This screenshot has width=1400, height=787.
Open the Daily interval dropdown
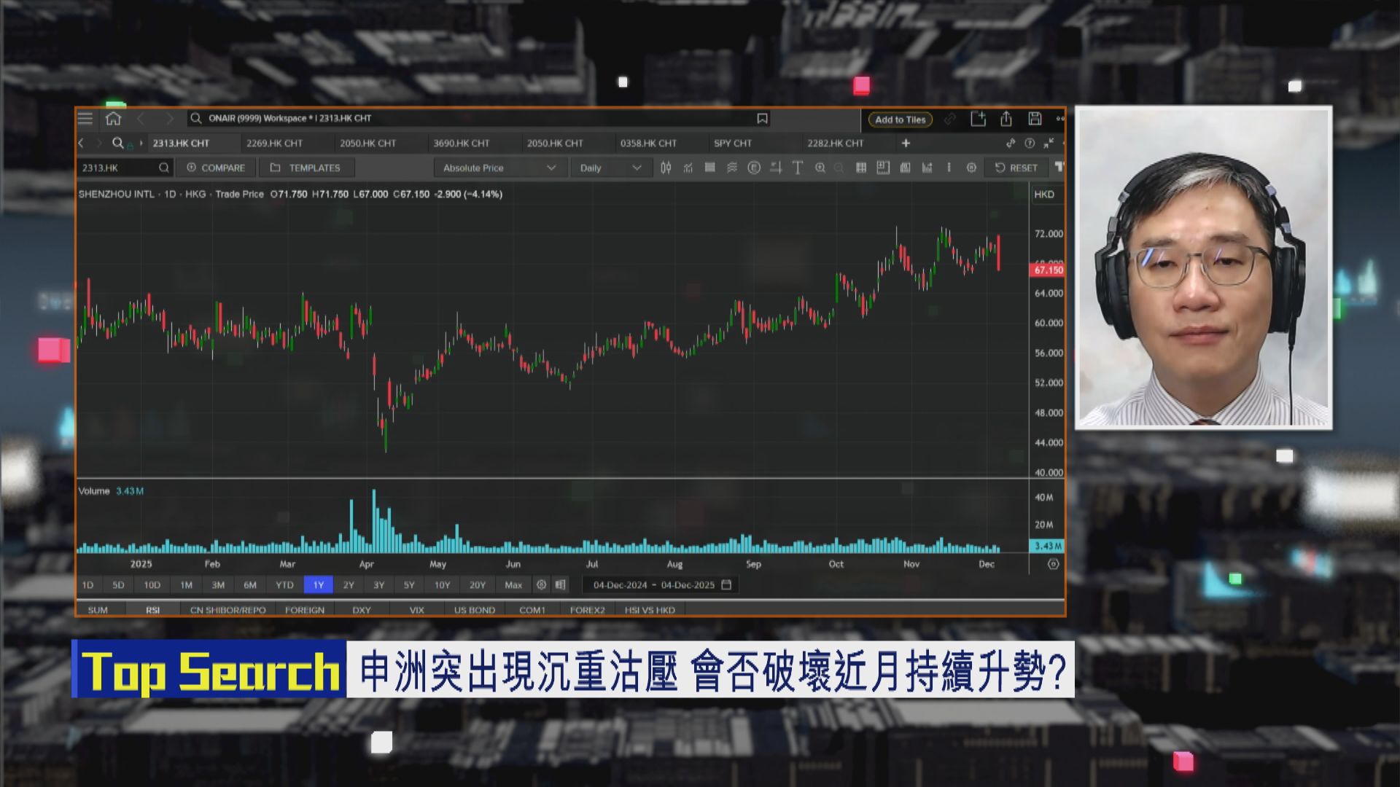point(610,168)
